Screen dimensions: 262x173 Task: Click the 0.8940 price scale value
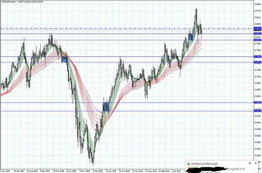tap(258, 4)
